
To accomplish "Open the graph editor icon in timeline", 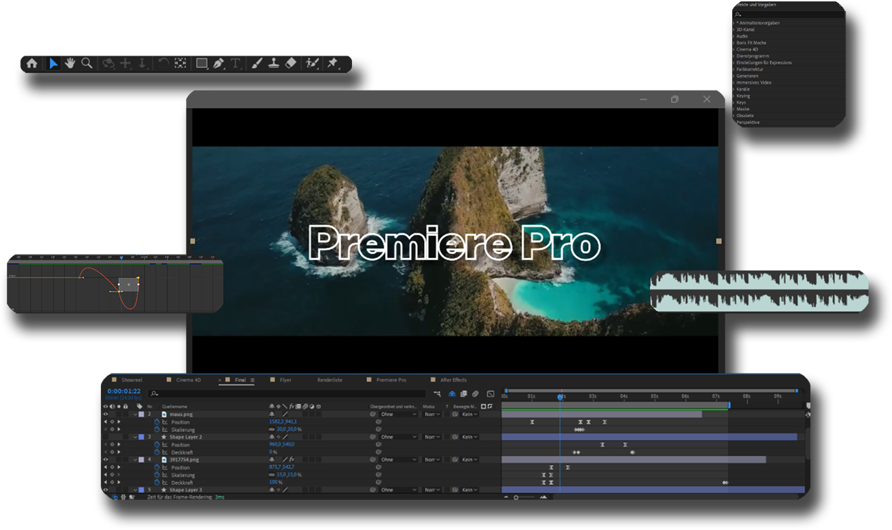I will coord(491,393).
